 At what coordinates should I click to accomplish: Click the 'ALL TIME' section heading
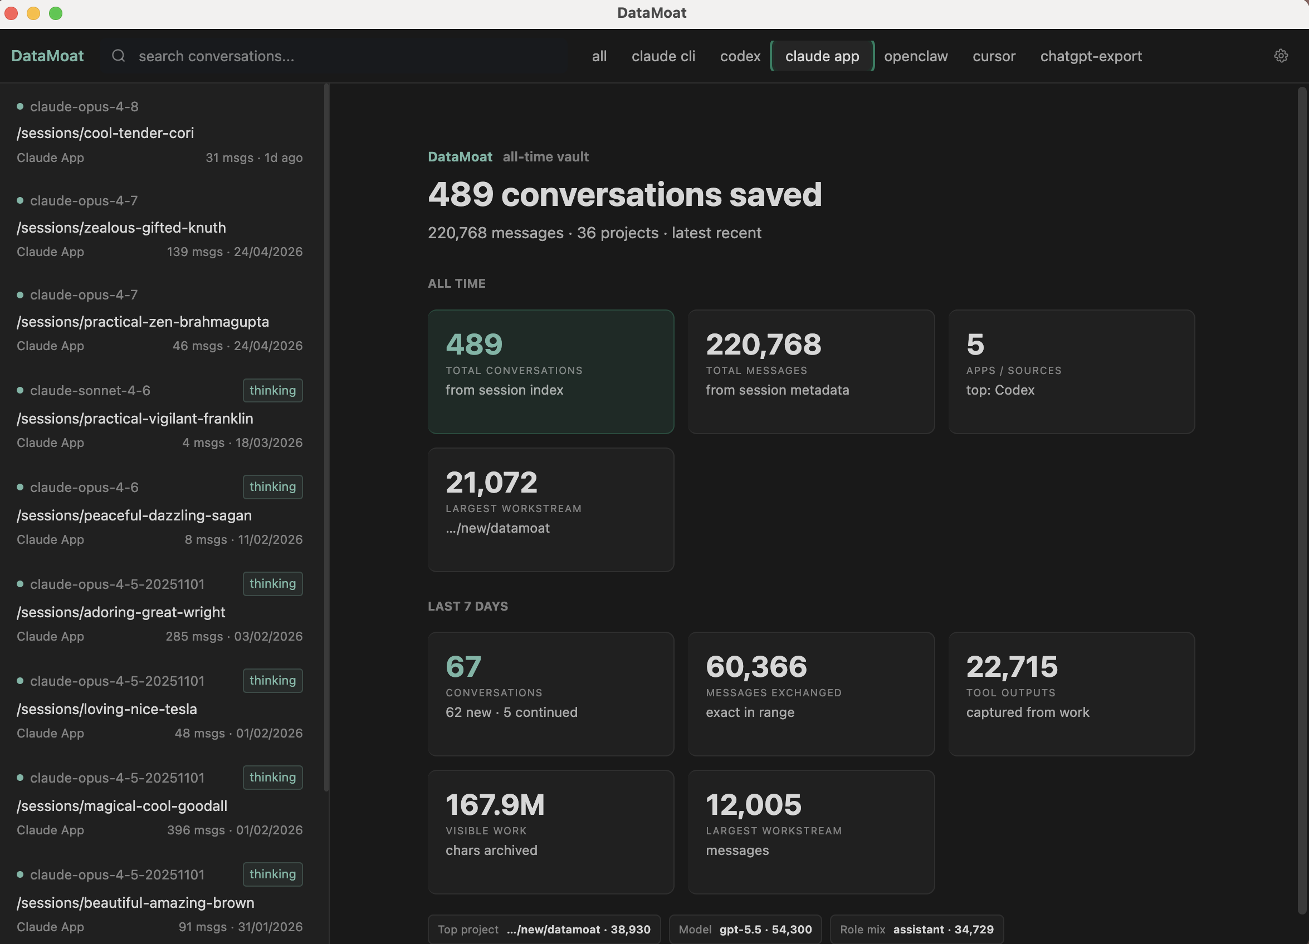tap(457, 283)
